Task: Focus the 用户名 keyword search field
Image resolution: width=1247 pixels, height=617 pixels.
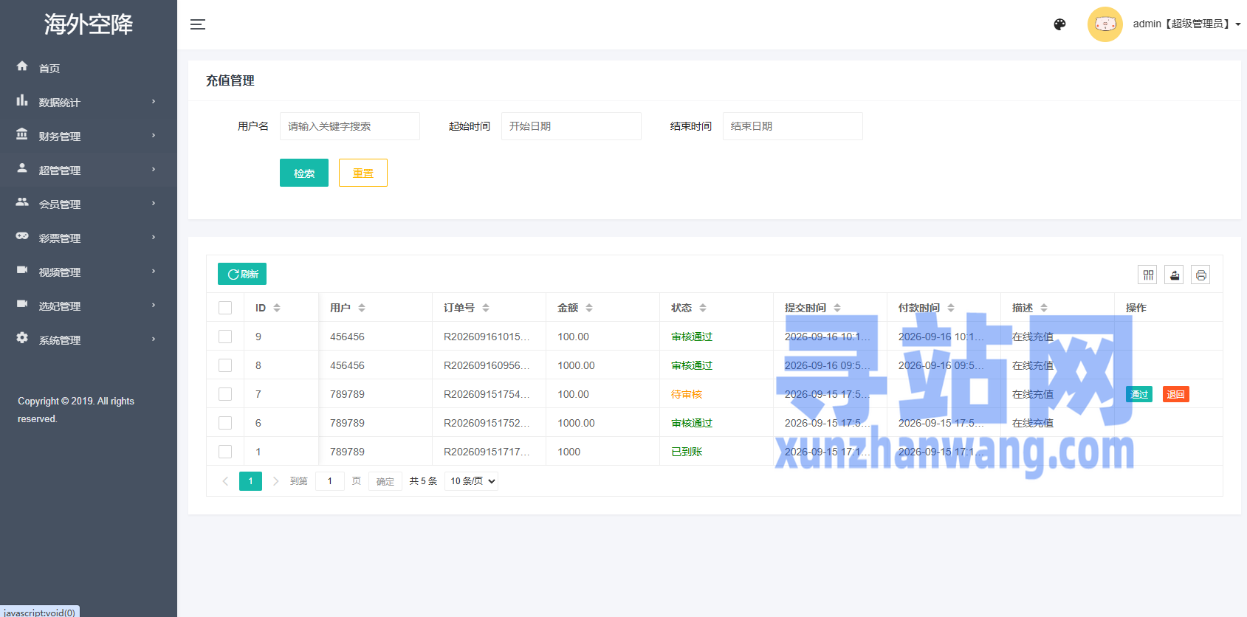Action: [x=350, y=126]
